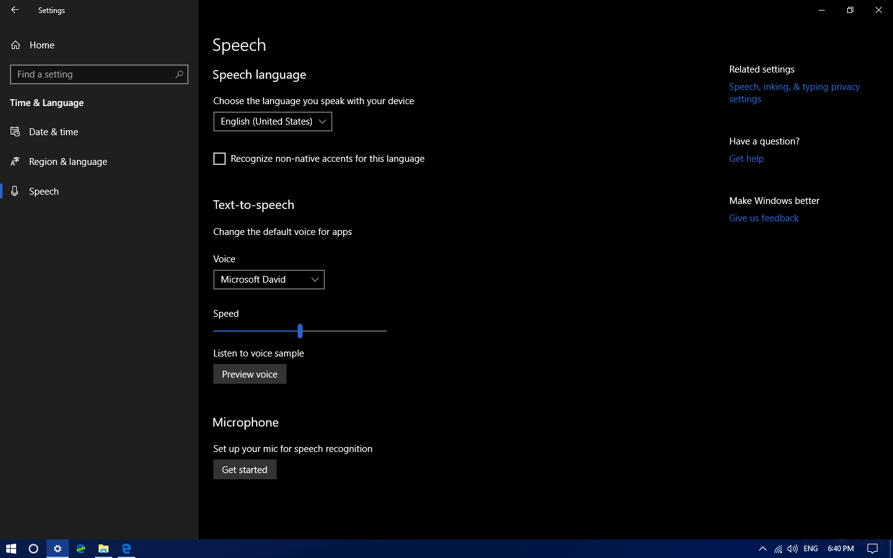
Task: Click the 6:40 PM taskbar clock
Action: 841,549
